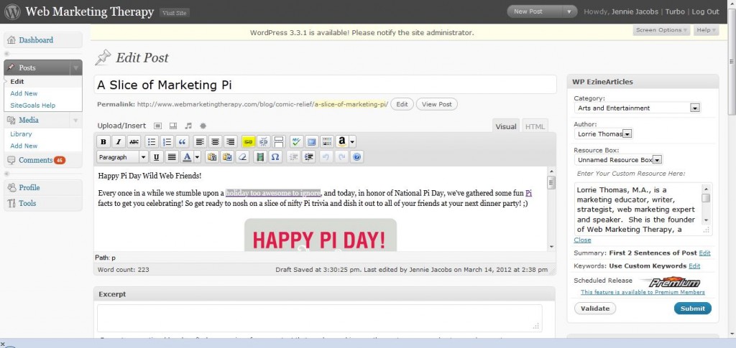This screenshot has height=348, width=736.
Task: Click the post title input field
Action: pos(326,85)
